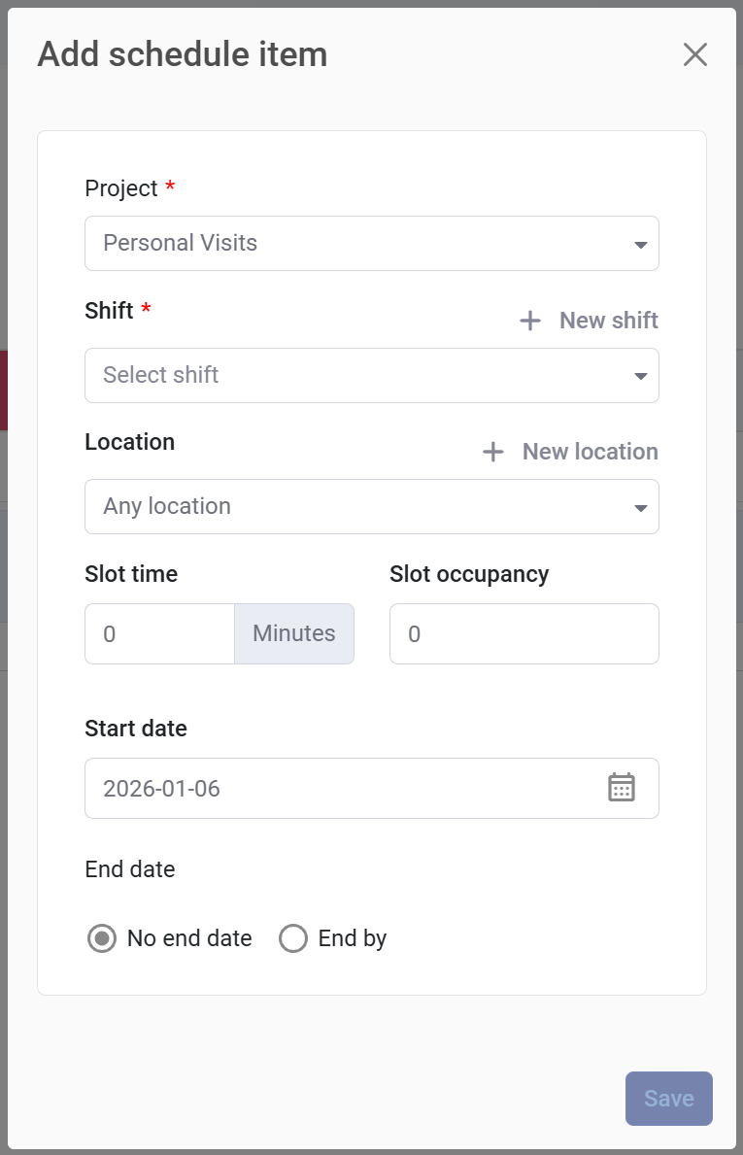743x1155 pixels.
Task: Click the New shift link text
Action: (x=609, y=321)
